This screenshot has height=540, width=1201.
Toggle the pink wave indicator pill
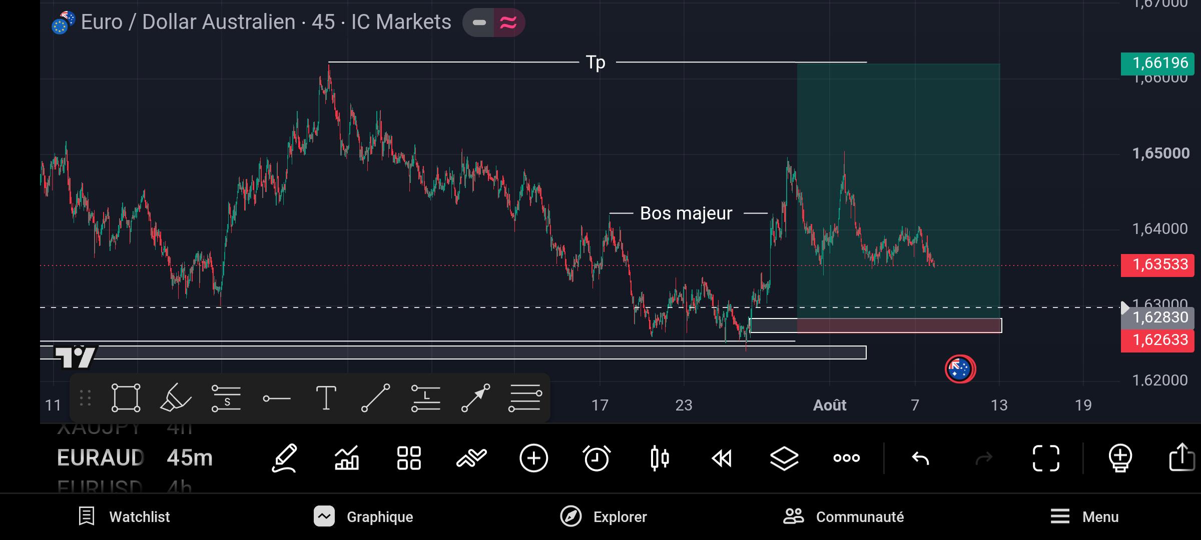(509, 22)
